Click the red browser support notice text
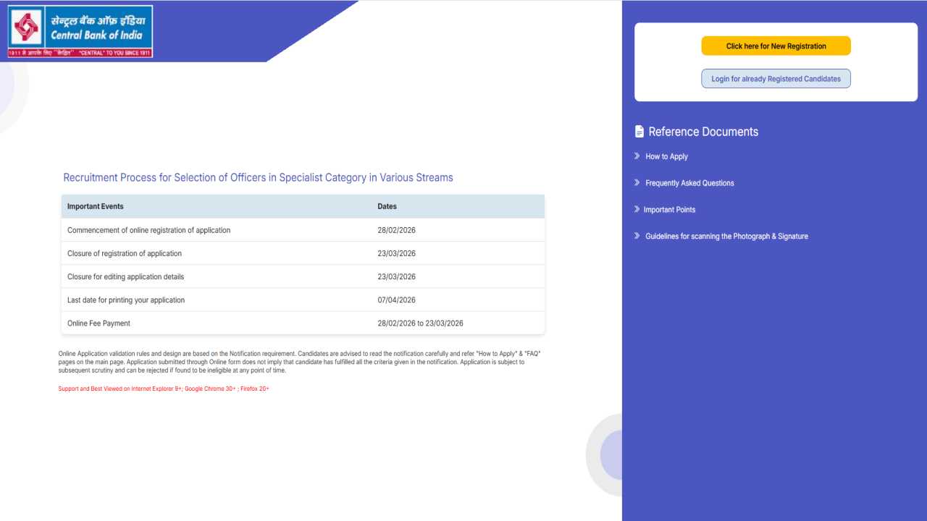The width and height of the screenshot is (927, 521). tap(164, 389)
